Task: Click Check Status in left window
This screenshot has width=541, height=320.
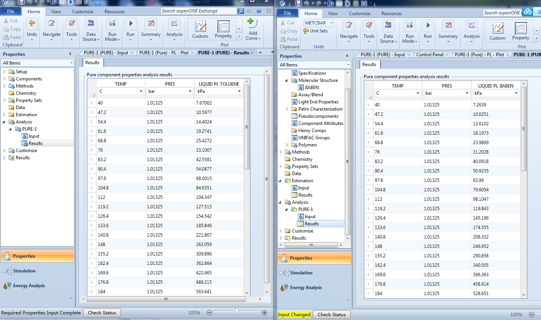Action: point(102,312)
